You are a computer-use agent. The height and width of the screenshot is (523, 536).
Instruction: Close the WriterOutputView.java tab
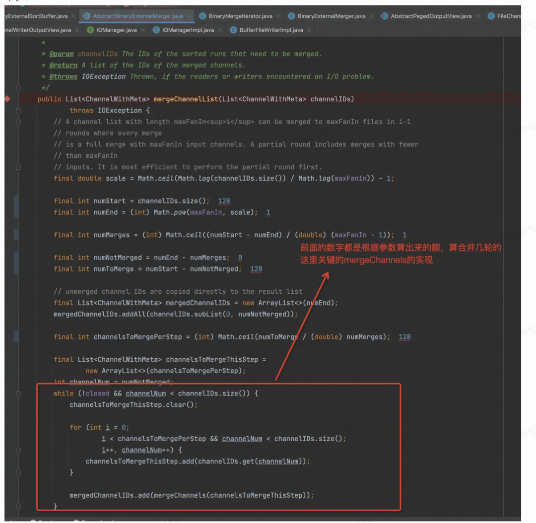click(x=77, y=30)
